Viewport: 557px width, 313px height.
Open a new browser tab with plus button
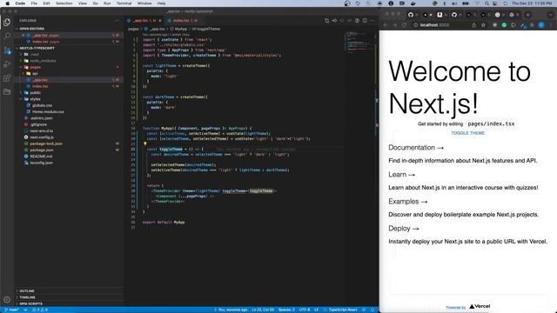tap(528, 15)
